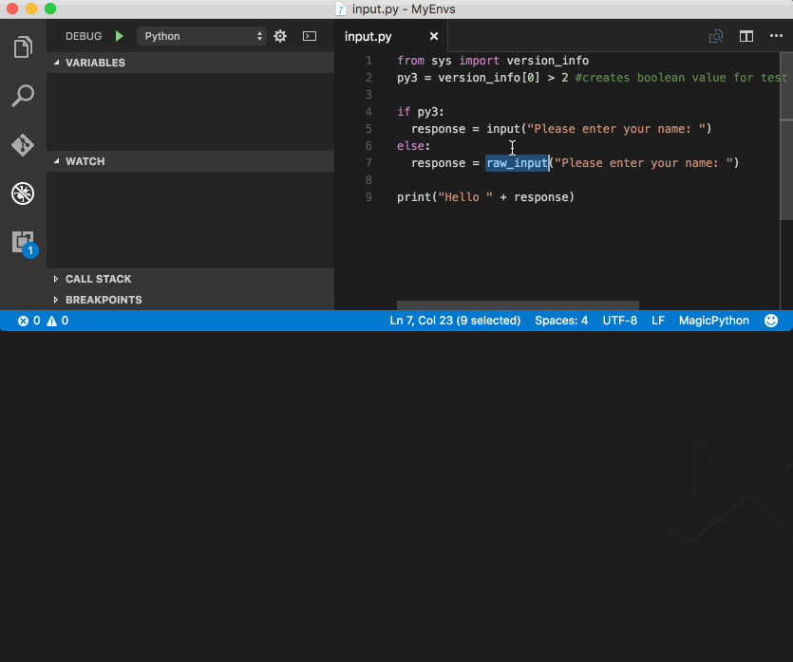Expand the CALL STACK section
793x662 pixels.
click(x=190, y=279)
